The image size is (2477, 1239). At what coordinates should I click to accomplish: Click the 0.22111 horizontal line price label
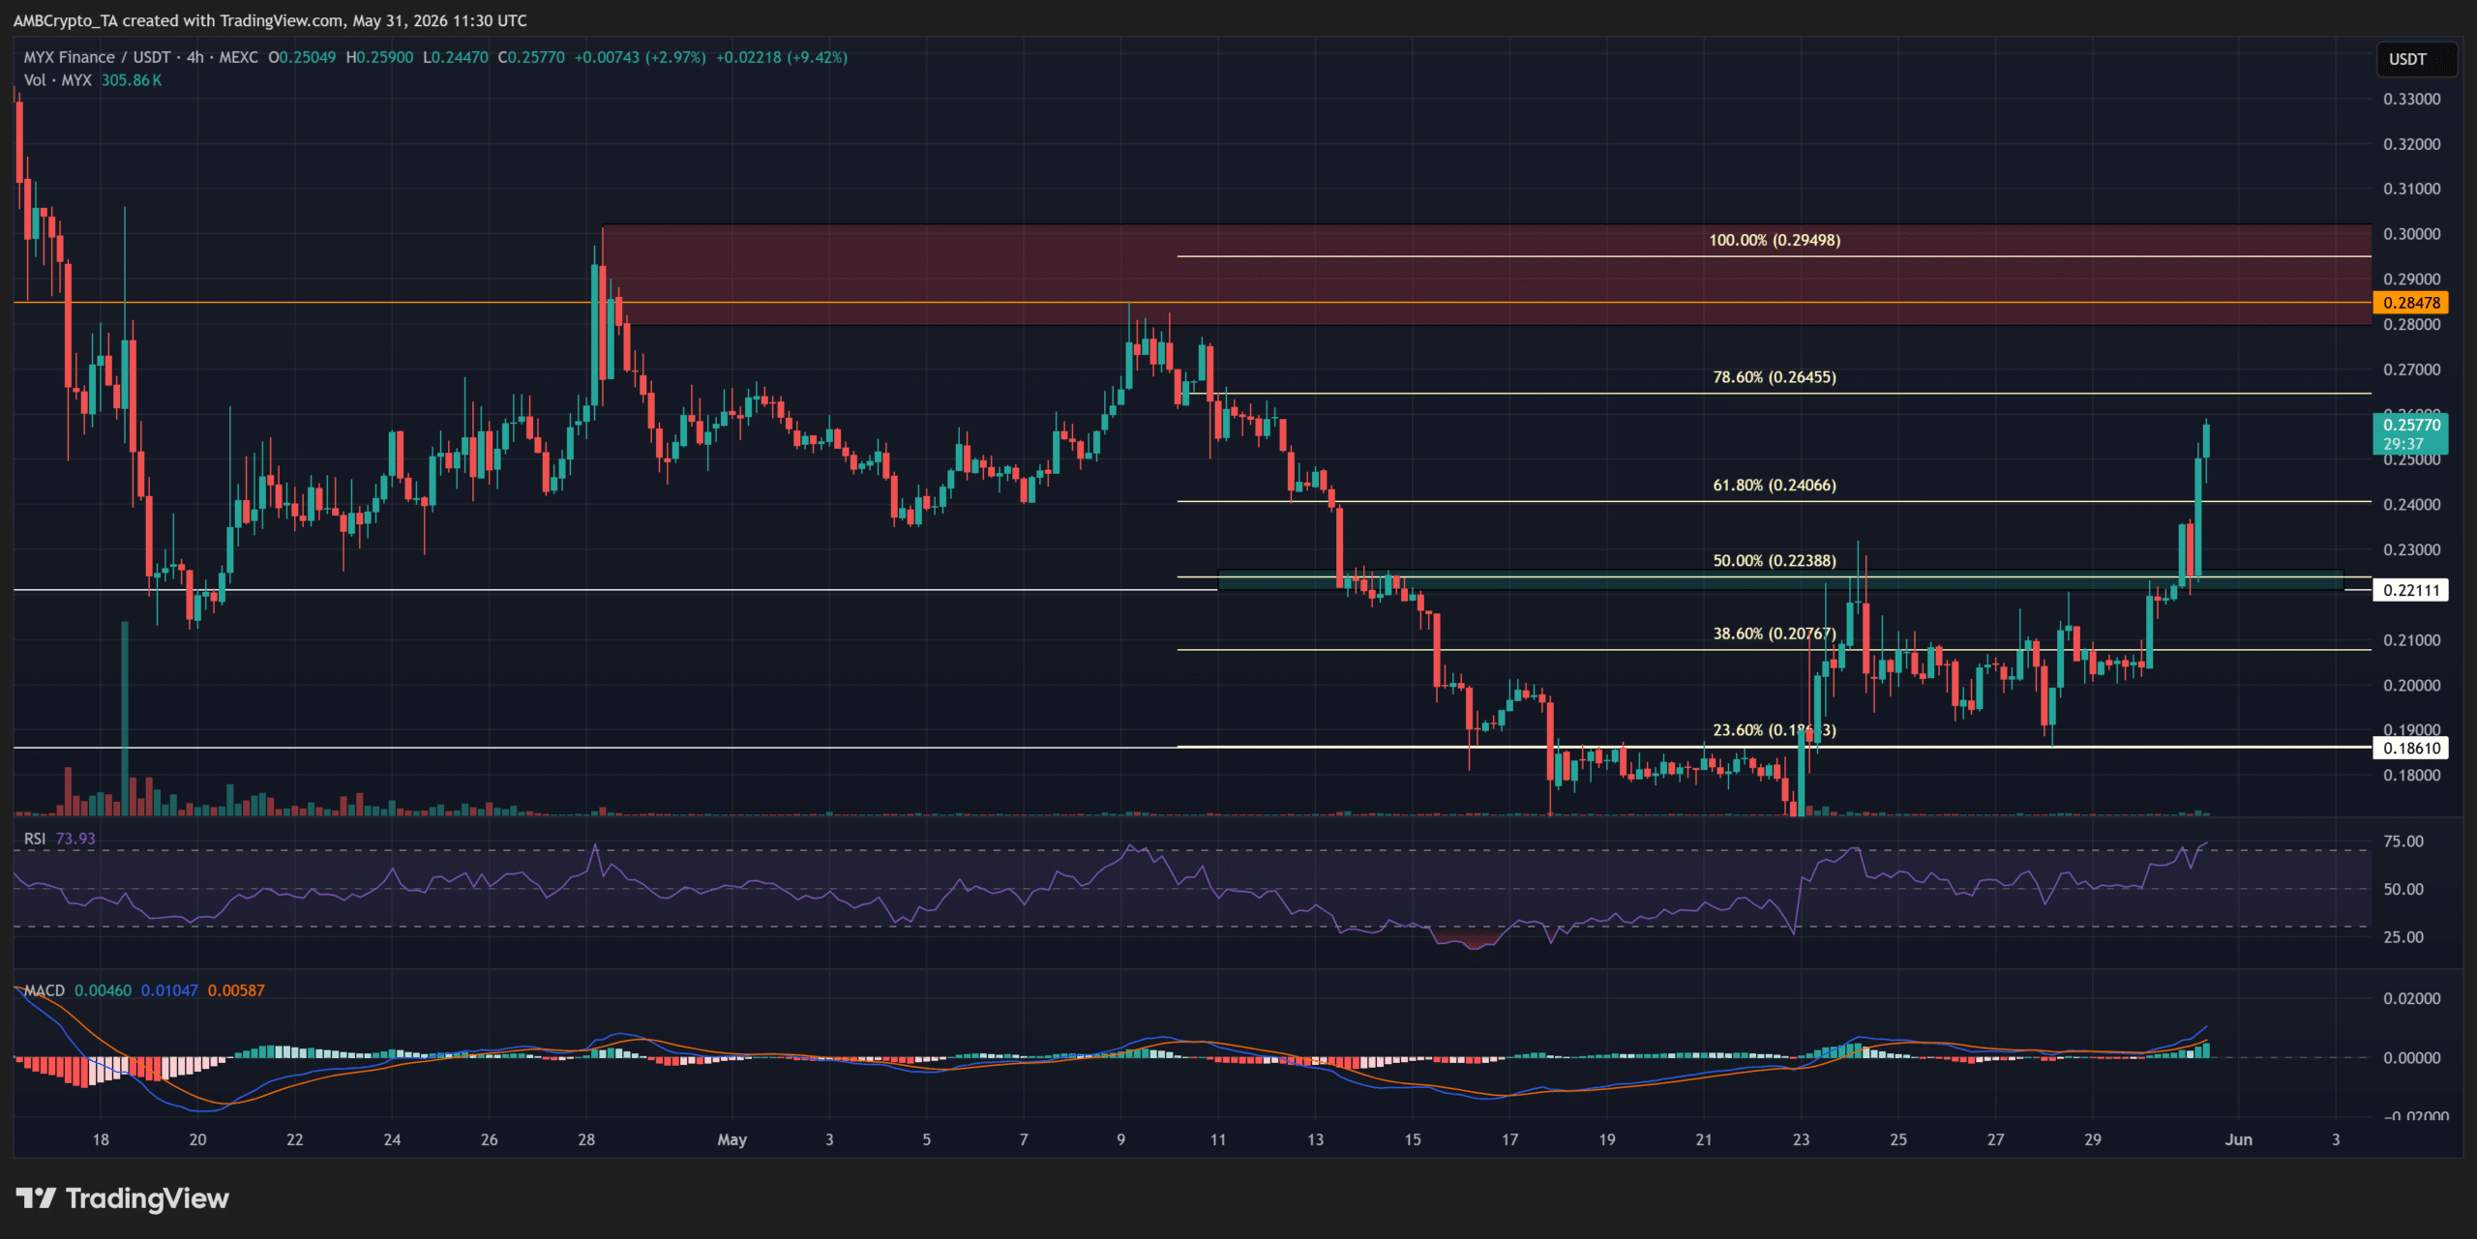pos(2410,590)
